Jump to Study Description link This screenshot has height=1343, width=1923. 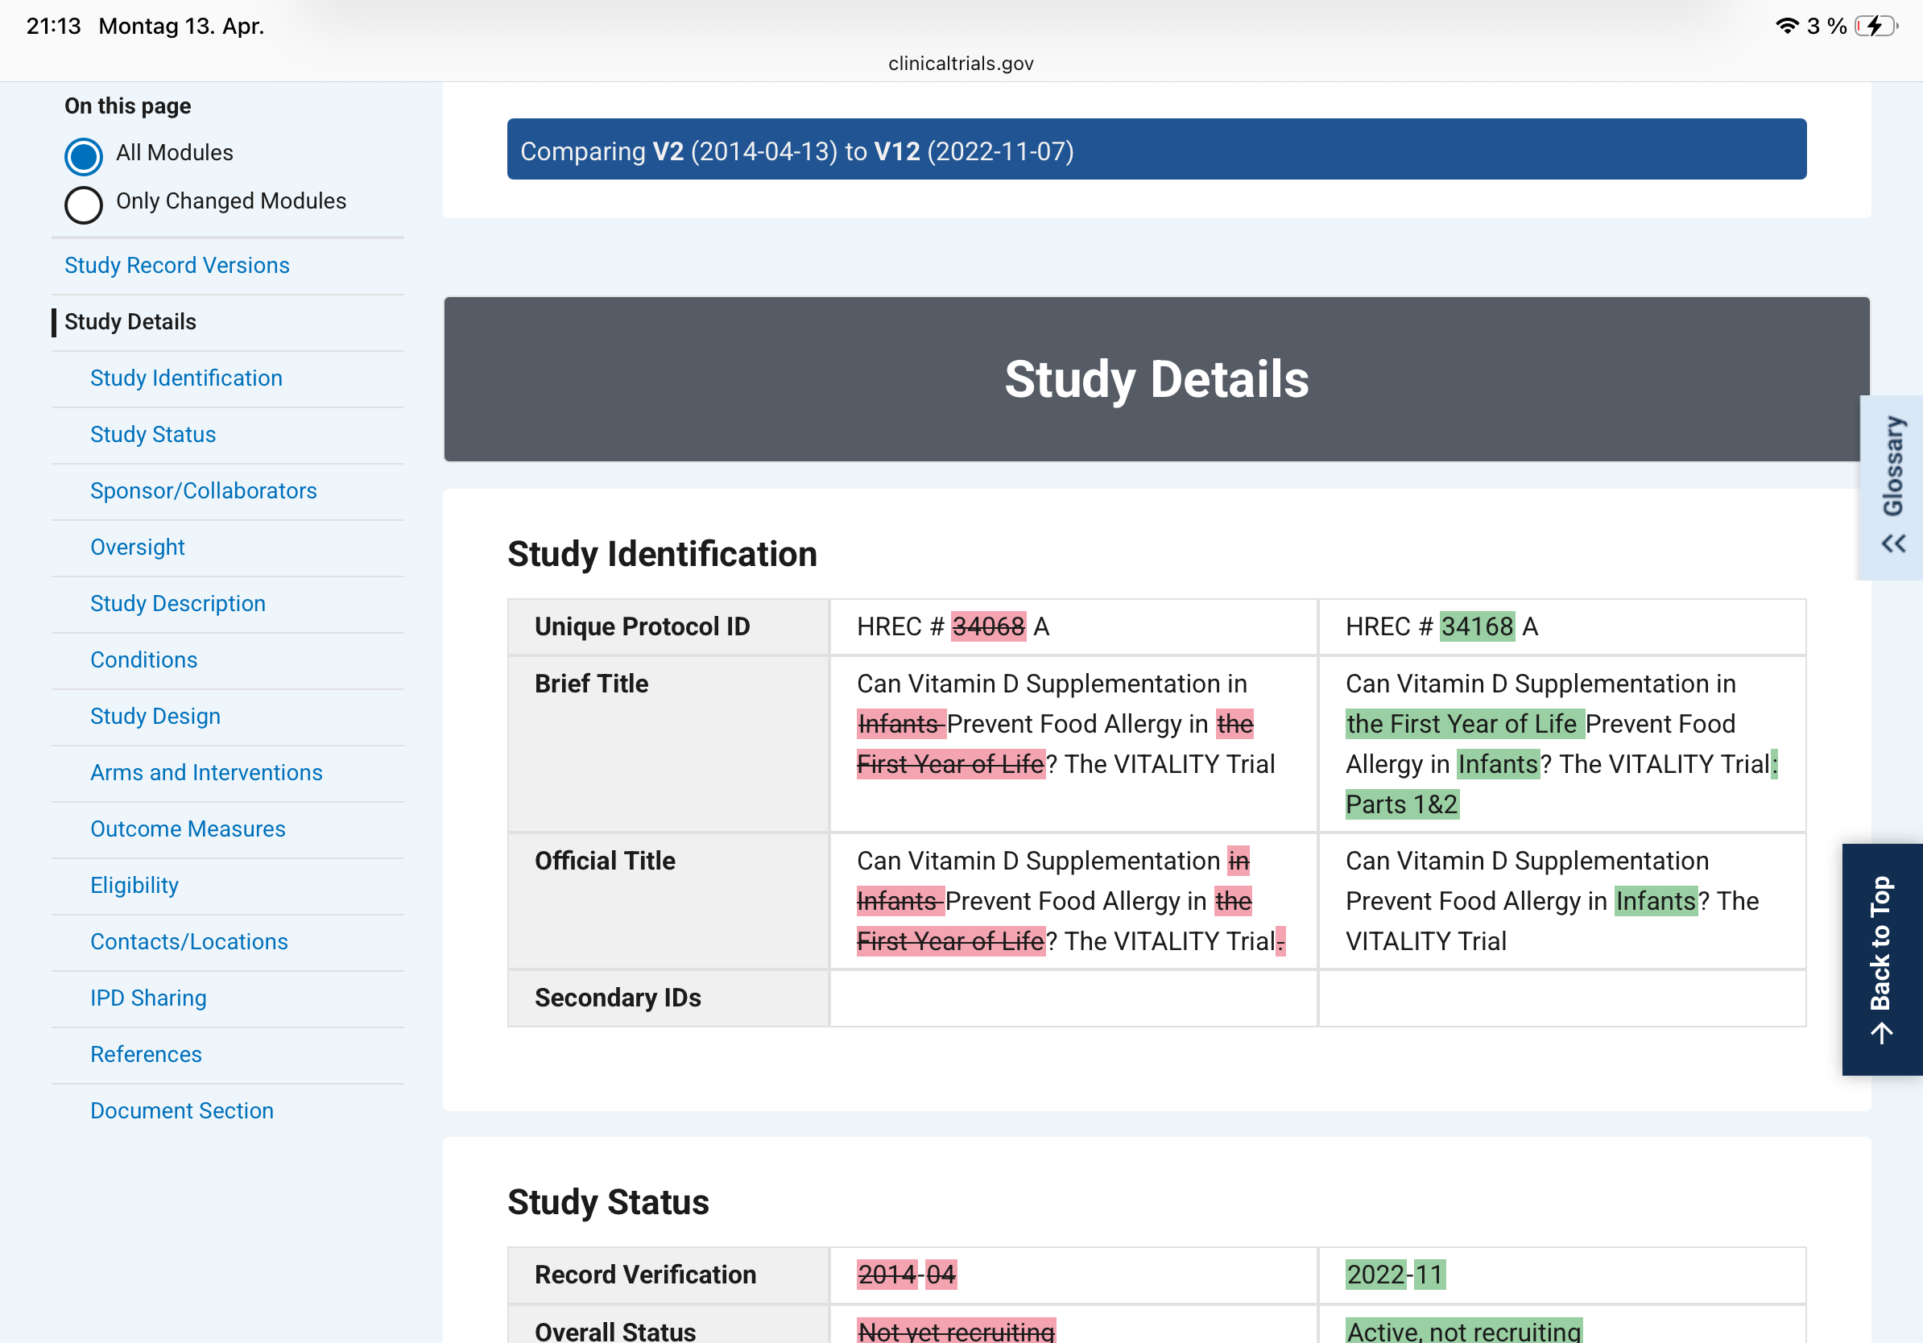177,604
